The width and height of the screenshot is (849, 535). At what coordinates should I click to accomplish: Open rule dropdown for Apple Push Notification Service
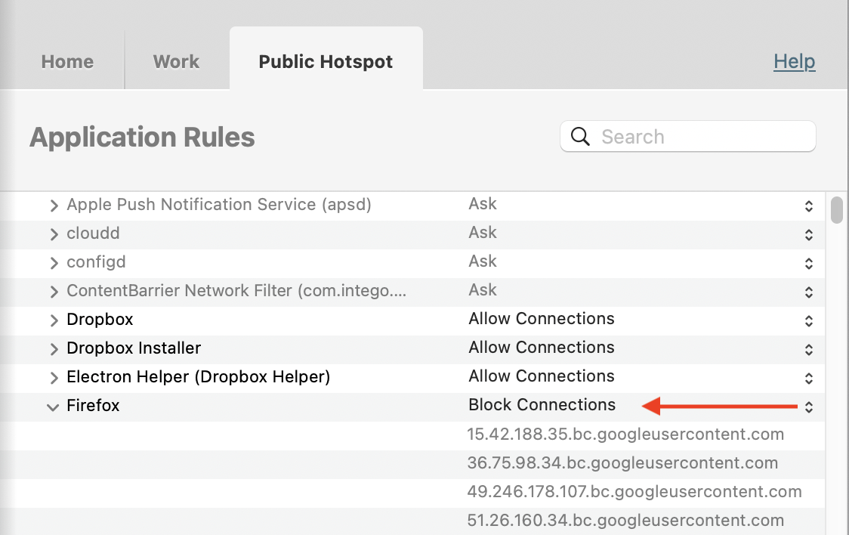coord(808,206)
